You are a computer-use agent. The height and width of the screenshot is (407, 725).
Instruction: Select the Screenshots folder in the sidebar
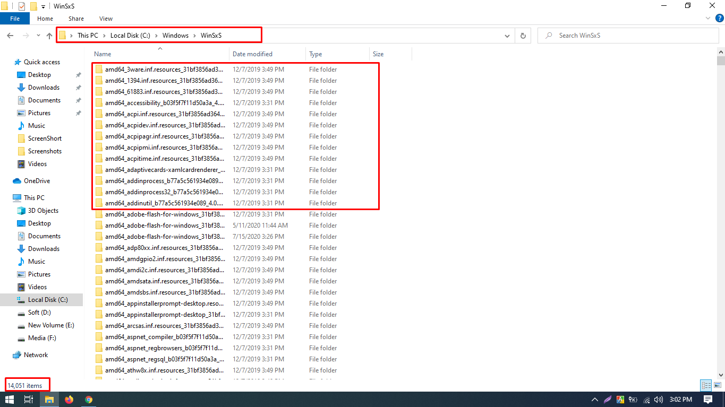(45, 151)
